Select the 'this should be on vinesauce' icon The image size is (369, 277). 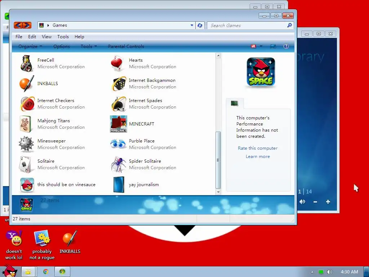pos(27,185)
